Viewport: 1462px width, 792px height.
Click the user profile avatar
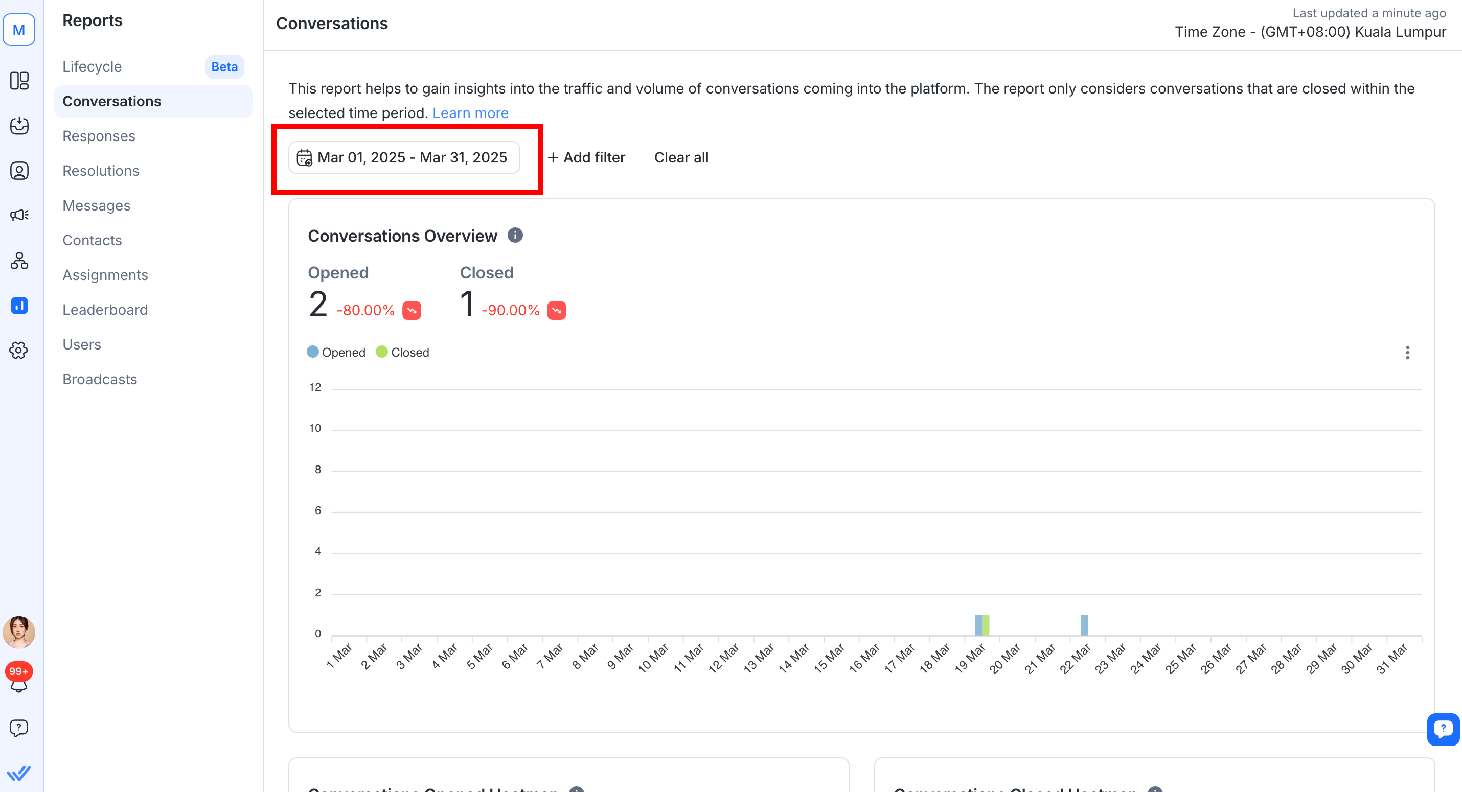pyautogui.click(x=19, y=633)
